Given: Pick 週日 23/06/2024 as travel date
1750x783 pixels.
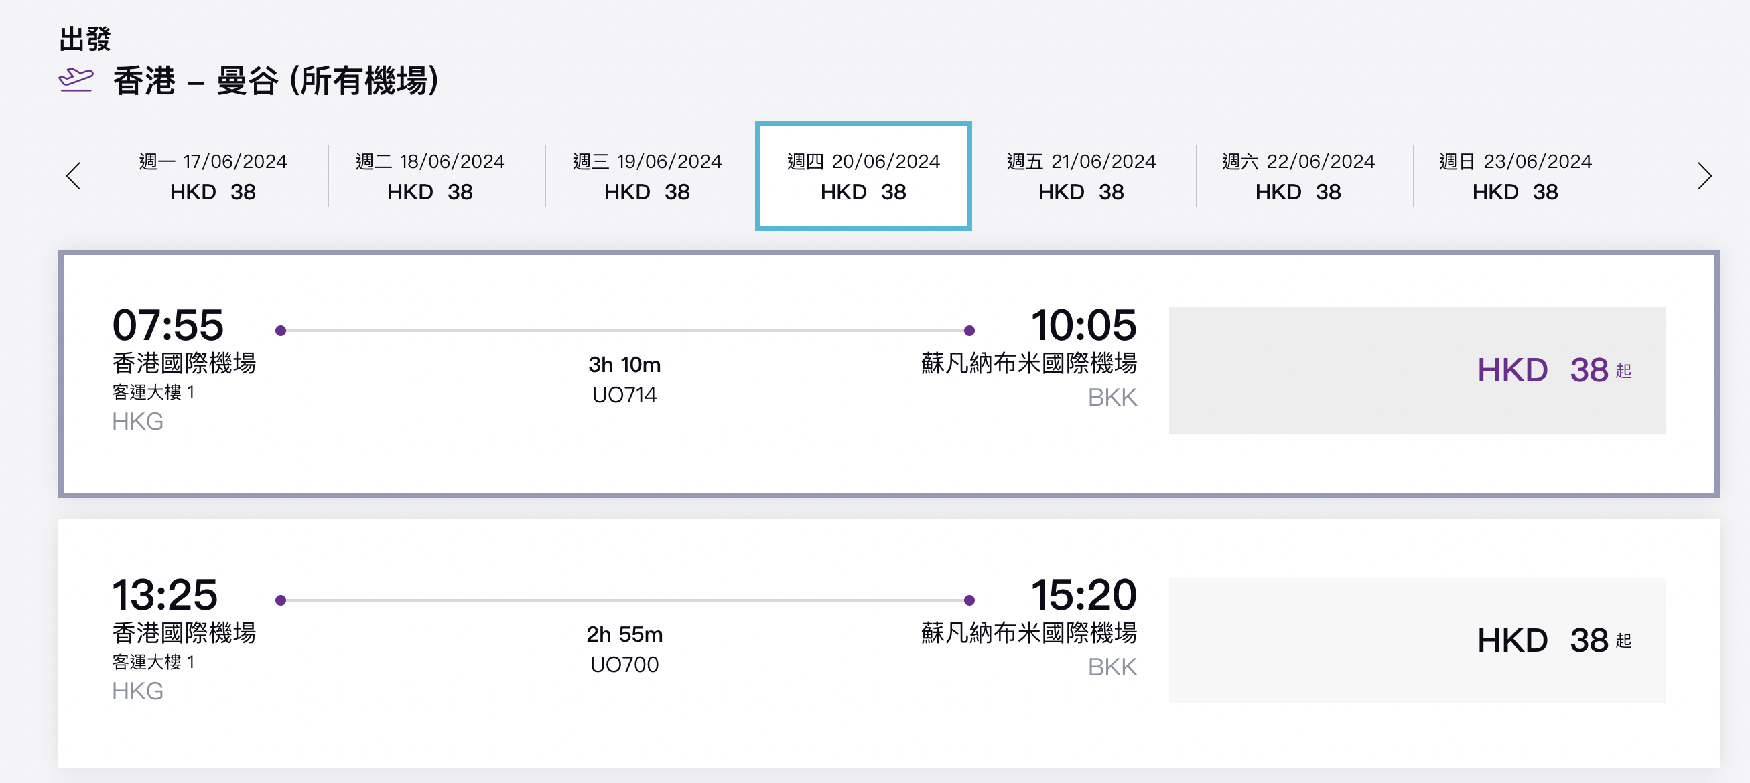Looking at the screenshot, I should (1516, 176).
